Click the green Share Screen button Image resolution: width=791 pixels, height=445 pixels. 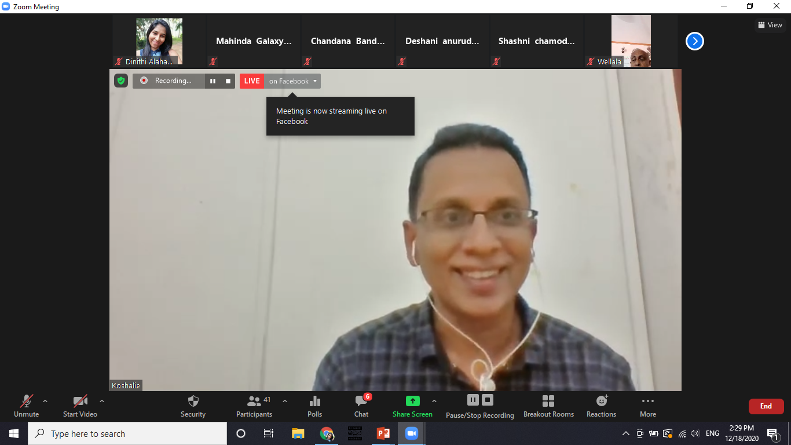[412, 406]
